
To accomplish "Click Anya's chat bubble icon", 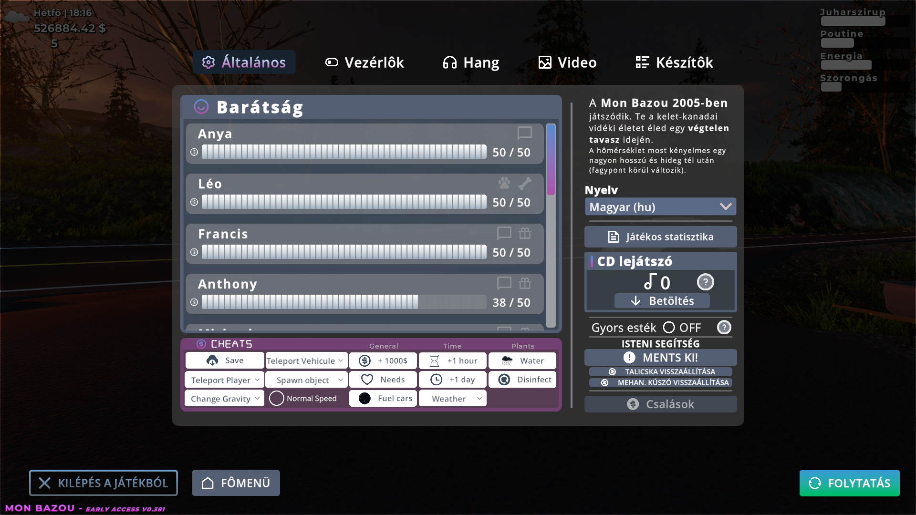I will tap(524, 133).
